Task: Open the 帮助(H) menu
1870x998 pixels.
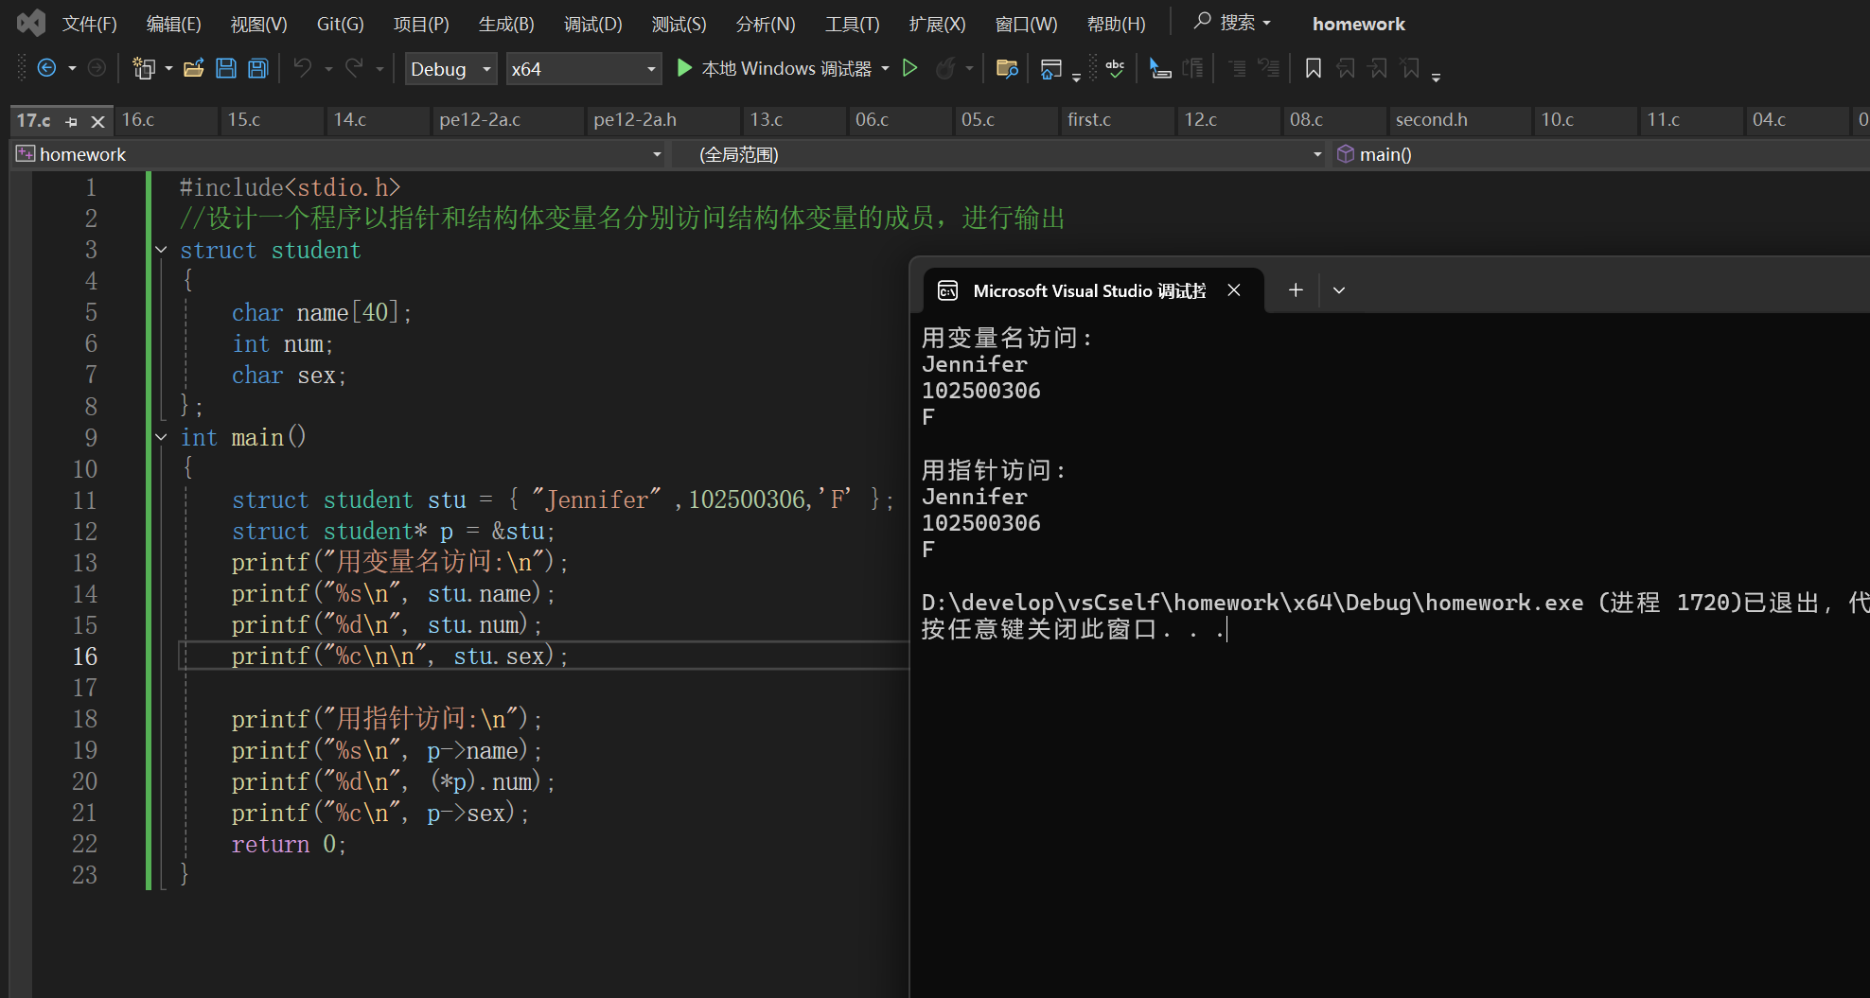Action: point(1116,24)
